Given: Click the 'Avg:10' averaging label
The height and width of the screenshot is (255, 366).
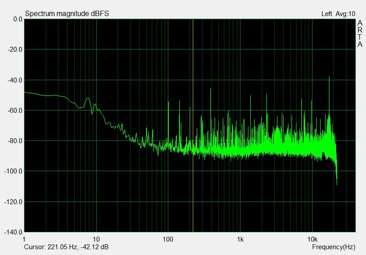Looking at the screenshot, I should click(346, 14).
